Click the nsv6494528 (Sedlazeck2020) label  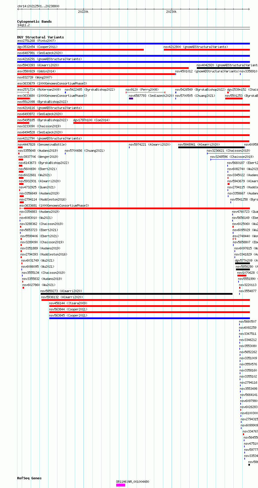[x=40, y=132]
